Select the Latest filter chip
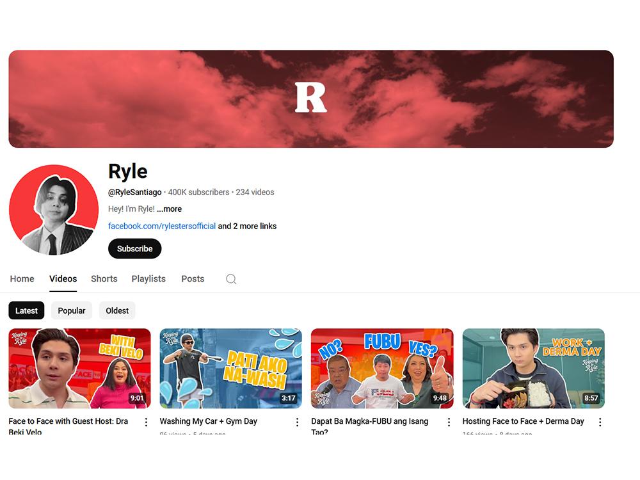Viewport: 640px width, 480px height. coord(26,310)
